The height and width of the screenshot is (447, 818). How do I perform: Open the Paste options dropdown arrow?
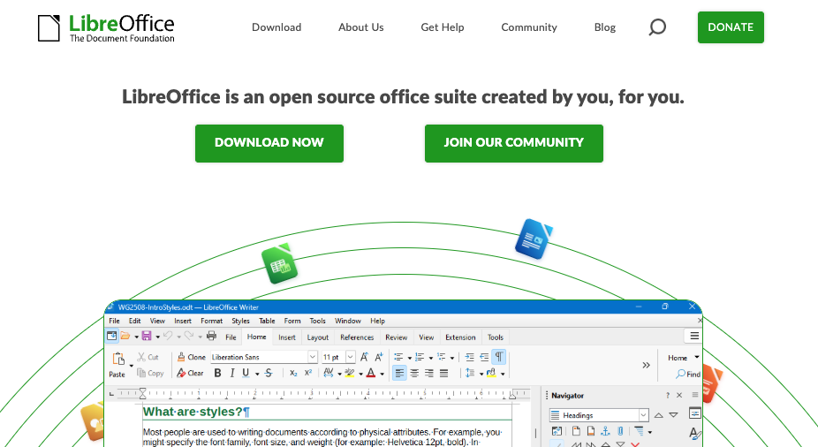click(x=131, y=366)
